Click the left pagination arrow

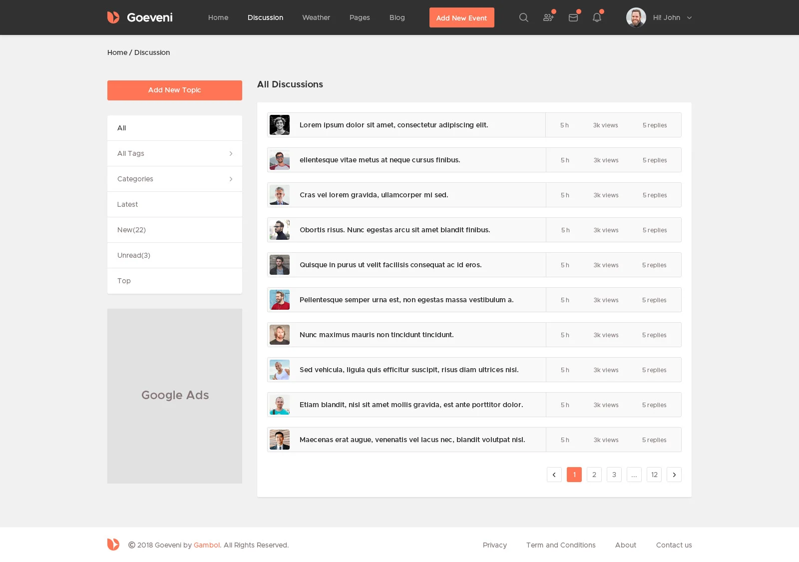point(554,475)
